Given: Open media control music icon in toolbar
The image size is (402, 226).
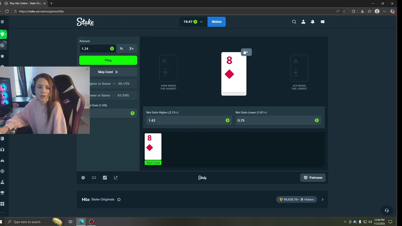Looking at the screenshot, I should 362,11.
